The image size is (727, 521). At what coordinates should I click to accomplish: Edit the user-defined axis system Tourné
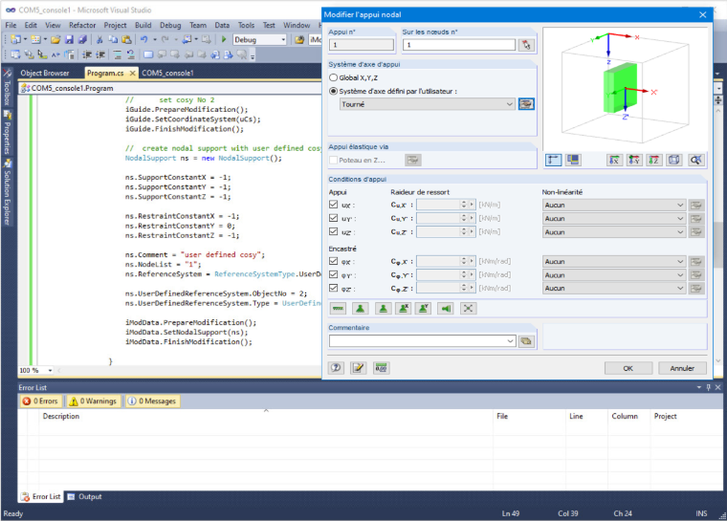pos(526,104)
